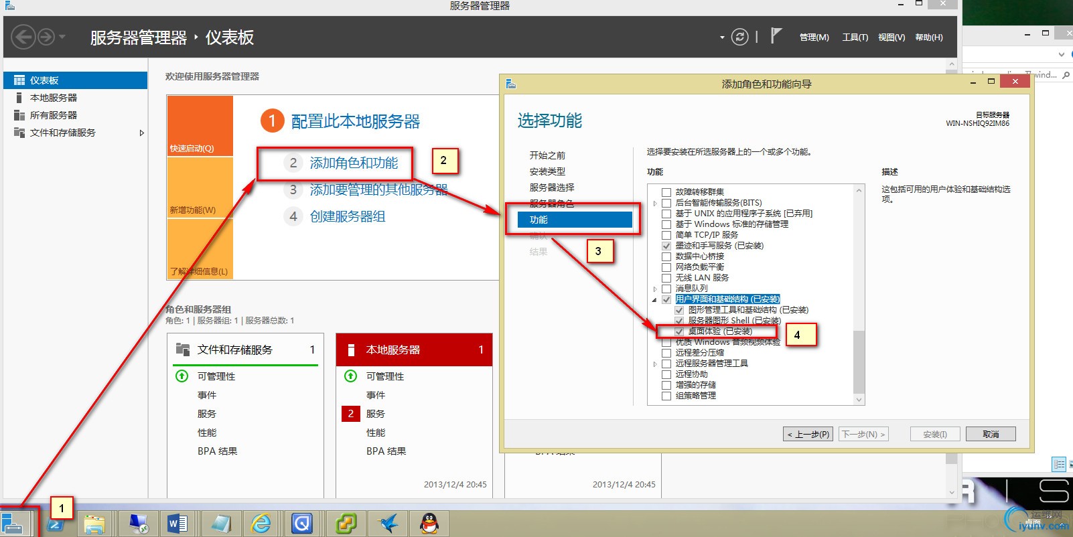Open the 管理(M) menu
This screenshot has height=537, width=1073.
coord(814,37)
